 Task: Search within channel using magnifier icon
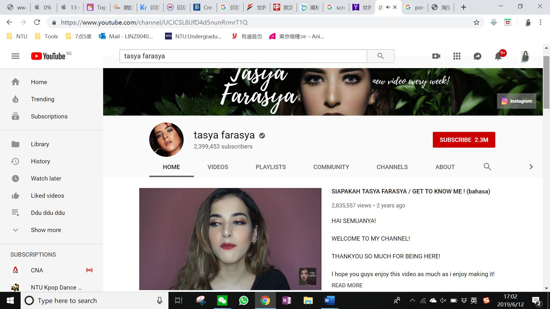[487, 167]
